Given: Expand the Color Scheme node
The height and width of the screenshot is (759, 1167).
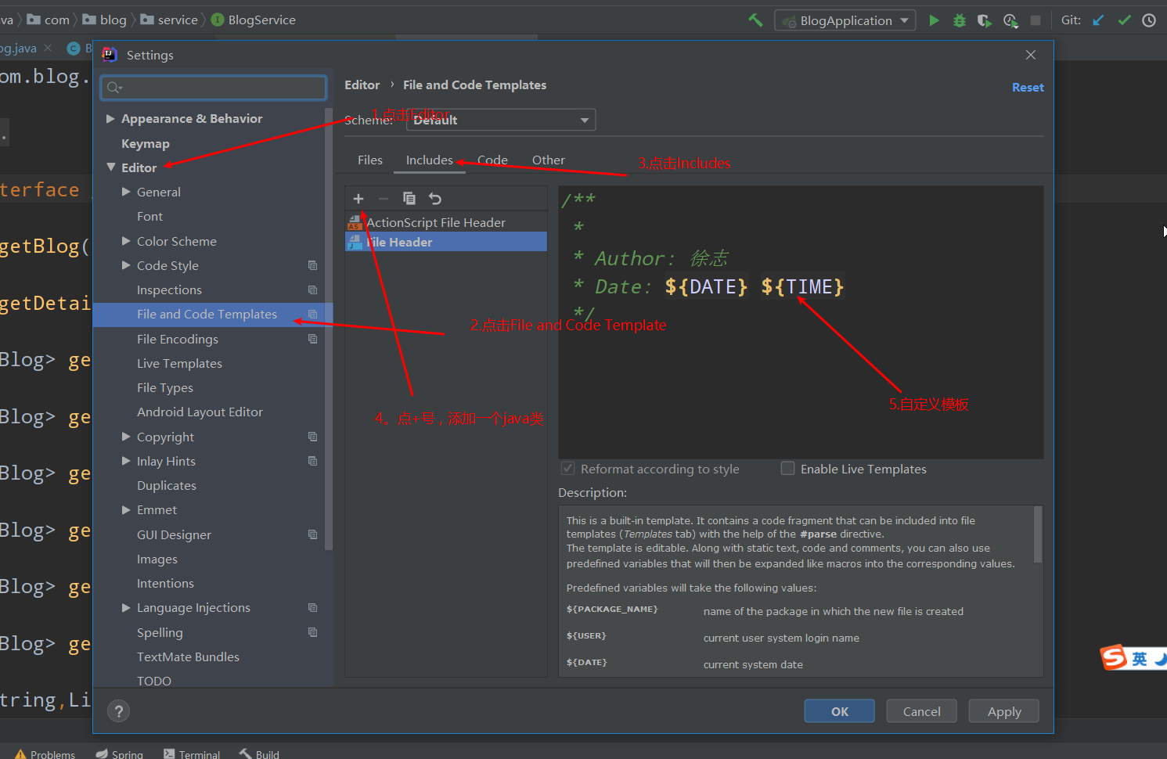Looking at the screenshot, I should coord(126,241).
